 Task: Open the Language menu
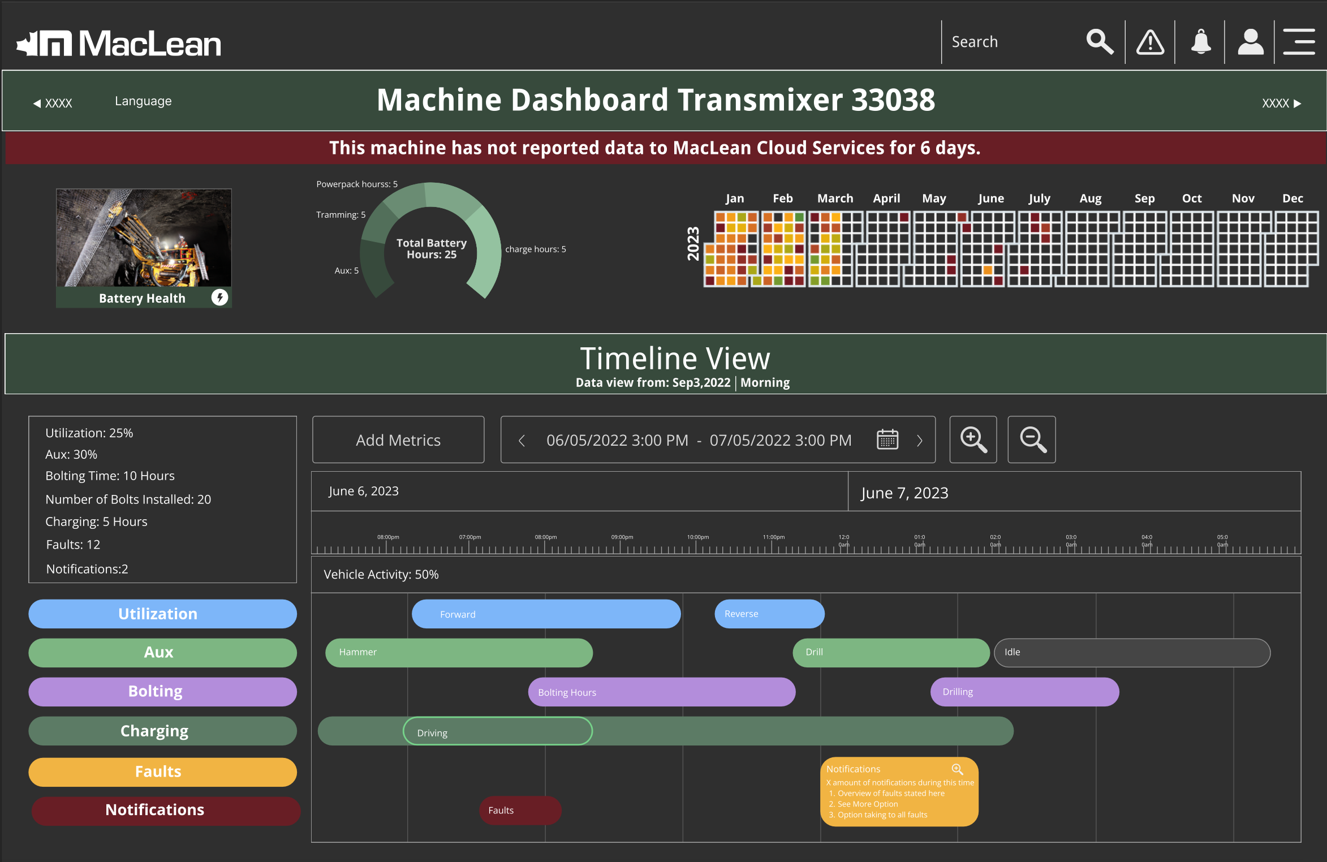(x=143, y=101)
